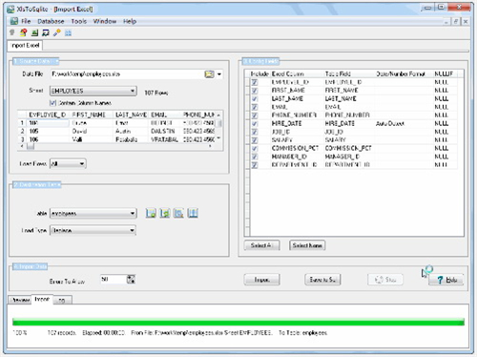Uncheck Include for the EMPLOYEE_ID field
This screenshot has height=357, width=477.
pos(255,82)
